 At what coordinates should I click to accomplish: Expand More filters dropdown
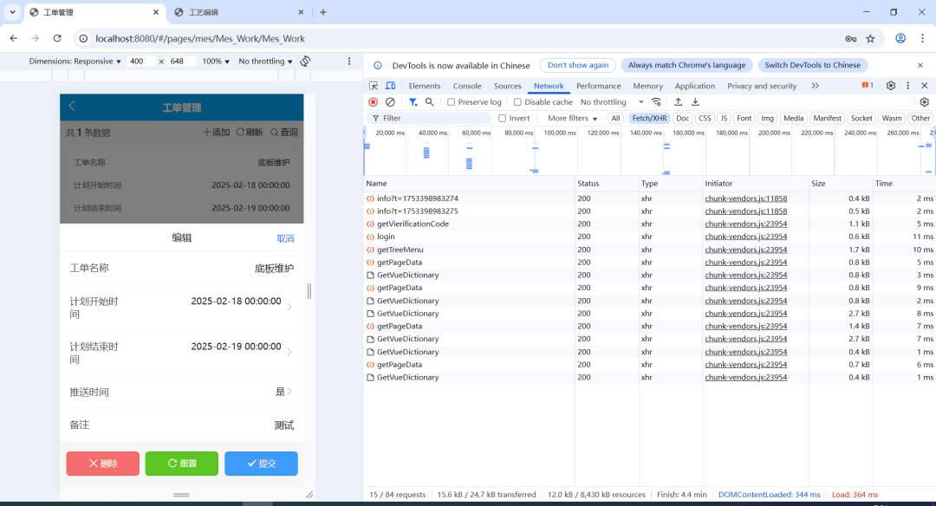pos(573,118)
